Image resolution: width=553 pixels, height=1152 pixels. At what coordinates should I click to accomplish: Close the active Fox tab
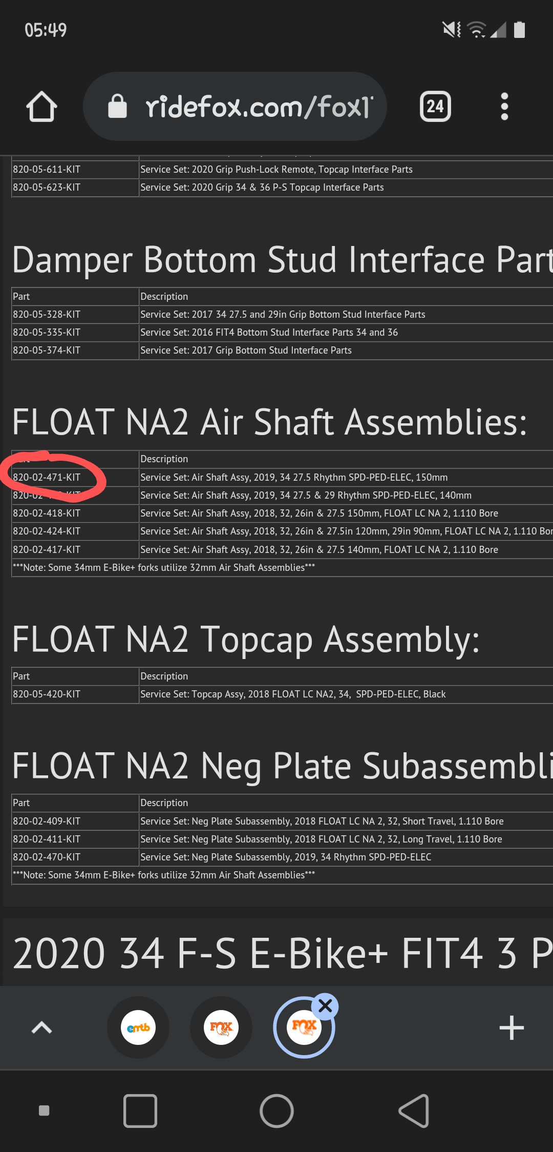[325, 1006]
